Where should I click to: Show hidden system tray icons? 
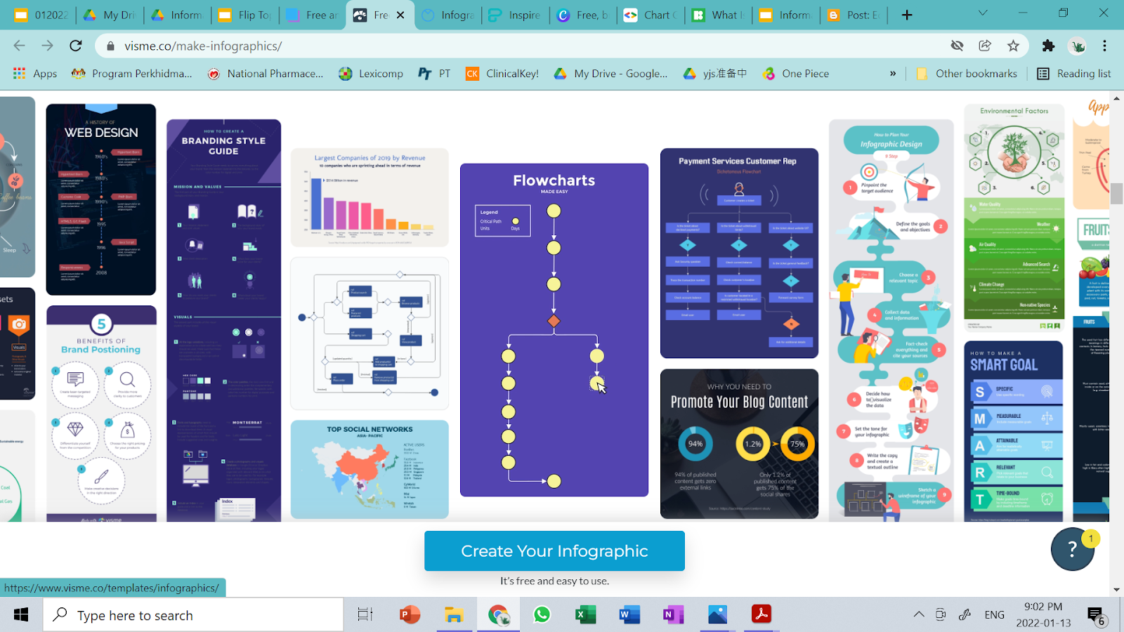point(919,614)
